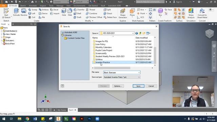Create new folder in Save As dialog
Screen dimensions: 217x122
coord(144,33)
